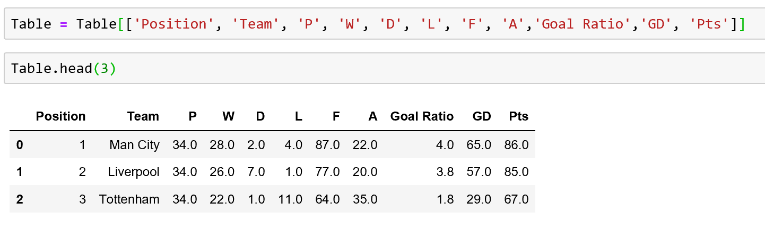Click the 11.0 losses value for Tottenham
This screenshot has width=765, height=230.
click(290, 199)
